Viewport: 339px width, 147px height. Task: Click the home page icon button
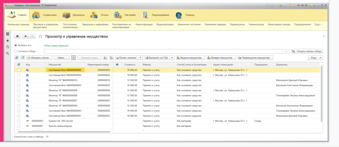17,36
